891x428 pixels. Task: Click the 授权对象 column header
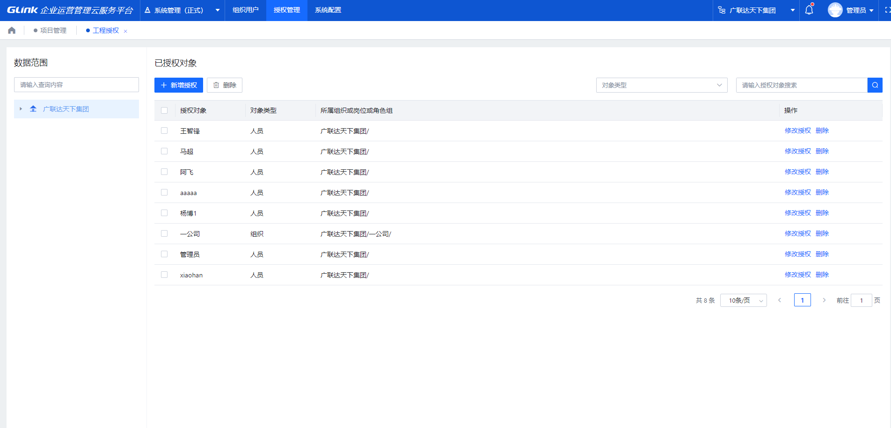[193, 110]
